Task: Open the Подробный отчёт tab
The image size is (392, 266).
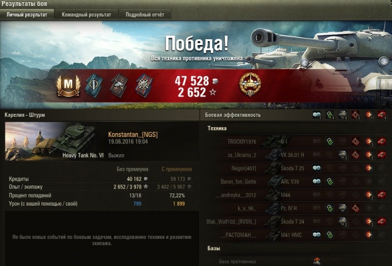Action: point(145,15)
